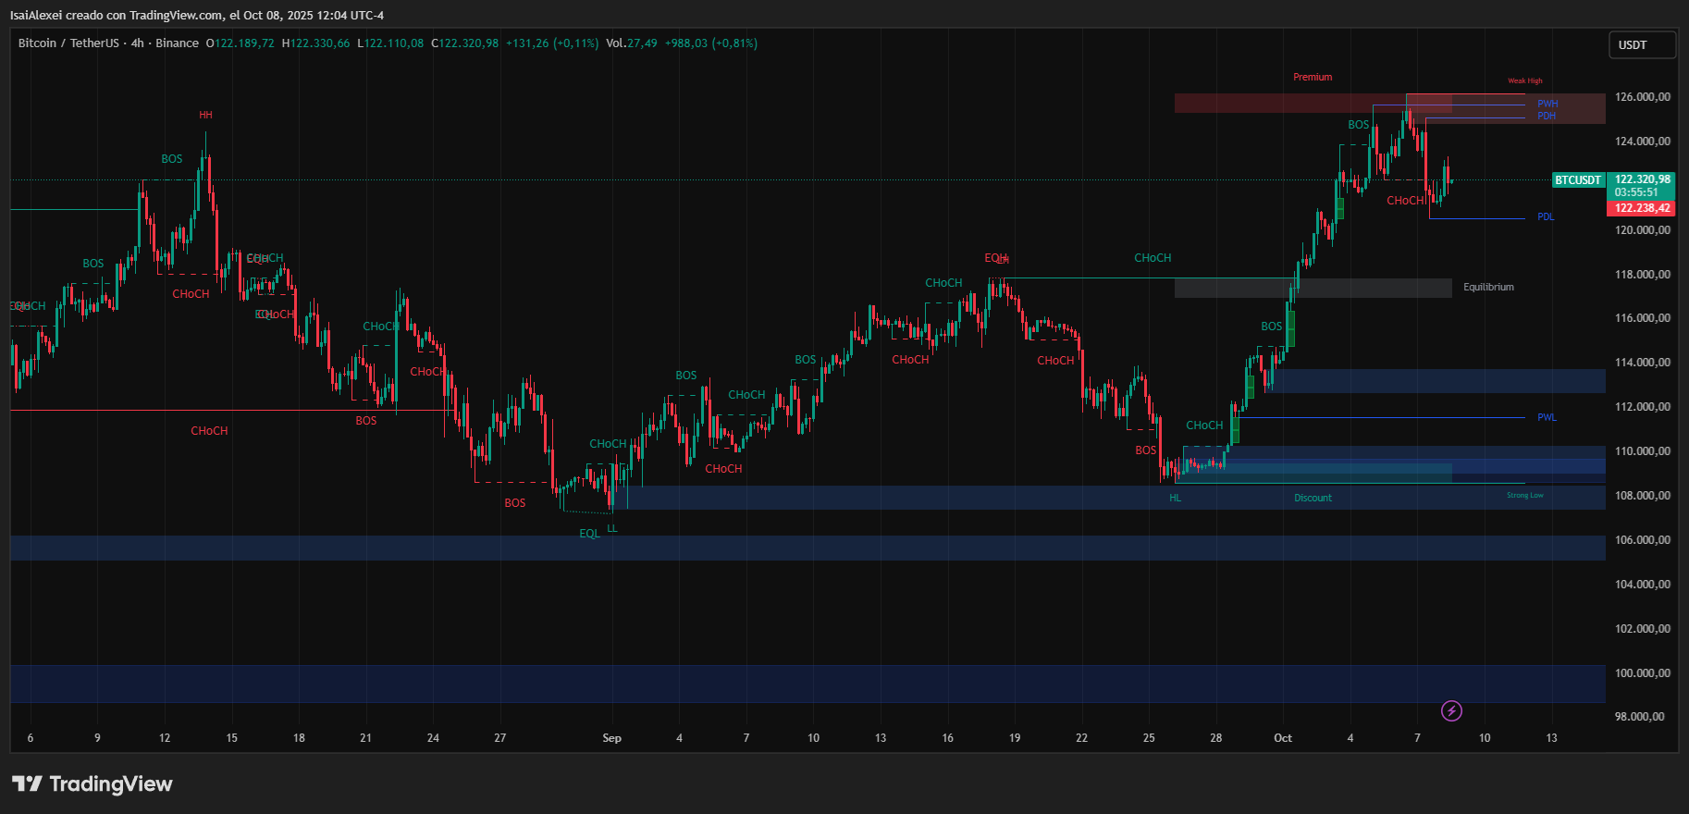Click the Weak High marker
The height and width of the screenshot is (814, 1689).
click(1525, 81)
